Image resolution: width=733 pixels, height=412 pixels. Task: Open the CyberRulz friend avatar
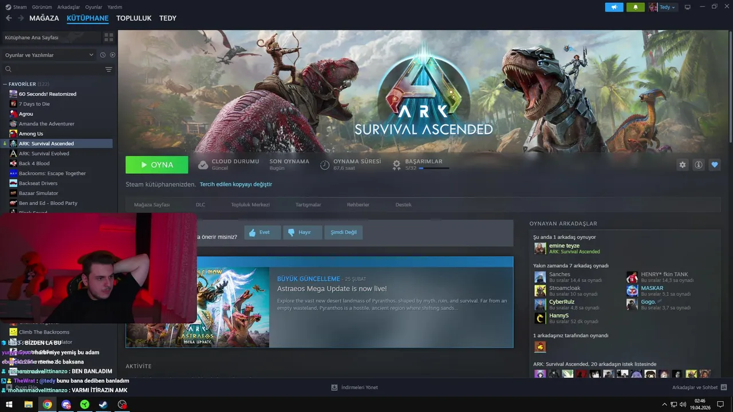tap(540, 304)
